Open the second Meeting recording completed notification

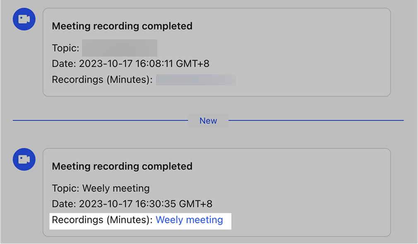click(x=217, y=191)
